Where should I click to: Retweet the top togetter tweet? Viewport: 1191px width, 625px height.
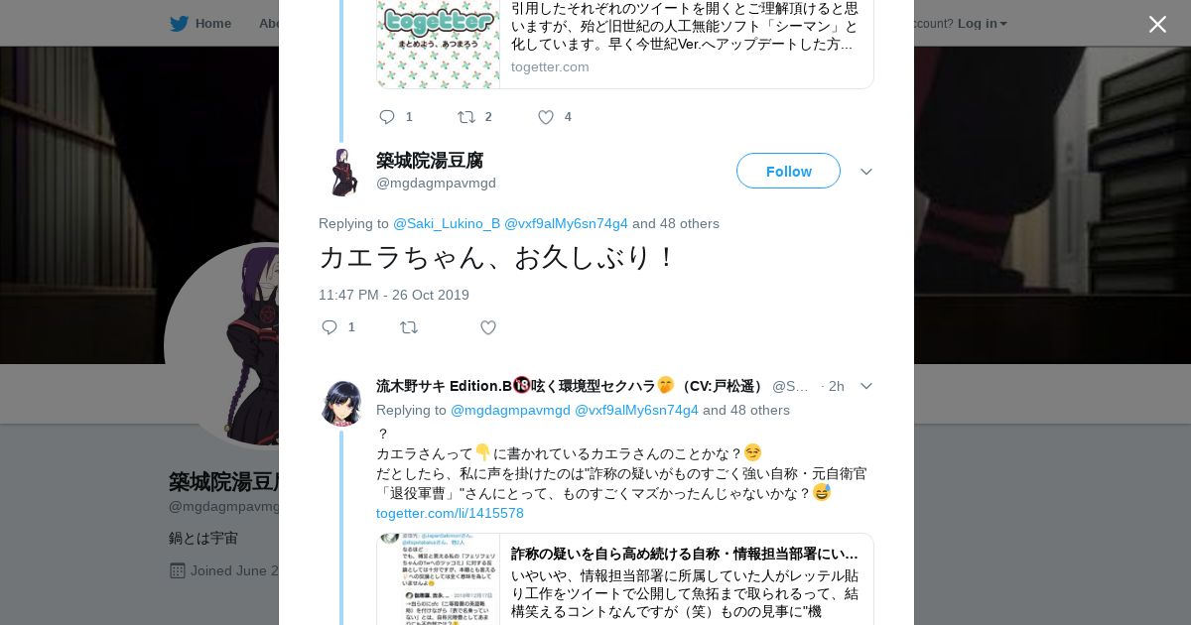point(466,117)
